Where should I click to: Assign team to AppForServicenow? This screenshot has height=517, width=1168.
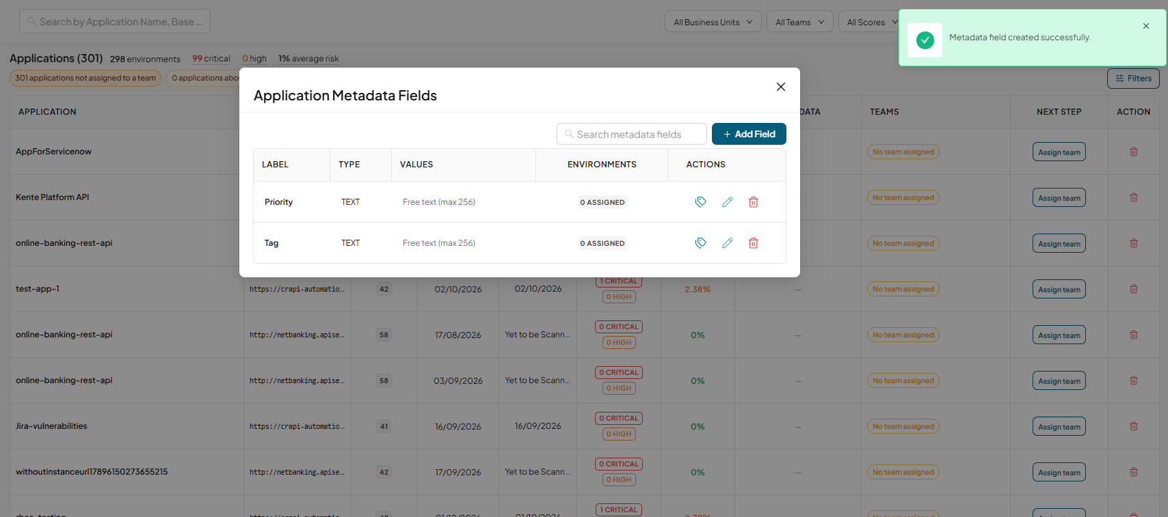pos(1059,152)
